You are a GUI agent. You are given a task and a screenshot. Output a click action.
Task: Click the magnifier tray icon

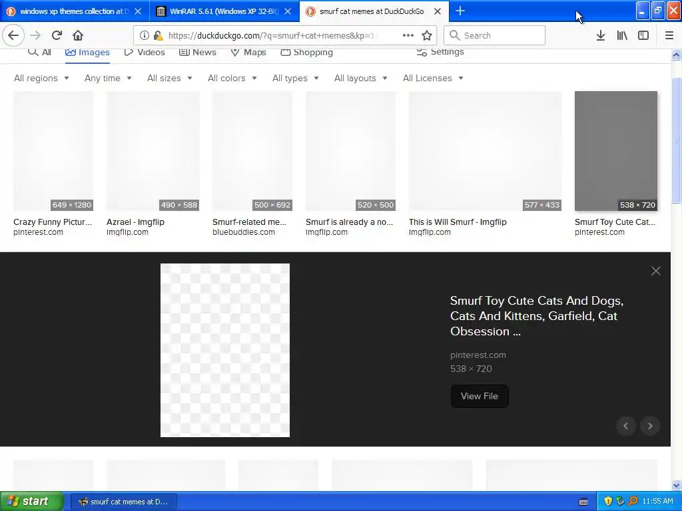tap(633, 502)
